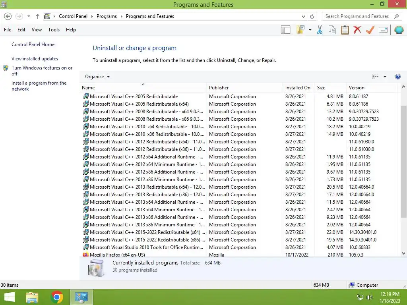This screenshot has width=407, height=305.
Task: Open the Organize dropdown
Action: (x=97, y=77)
